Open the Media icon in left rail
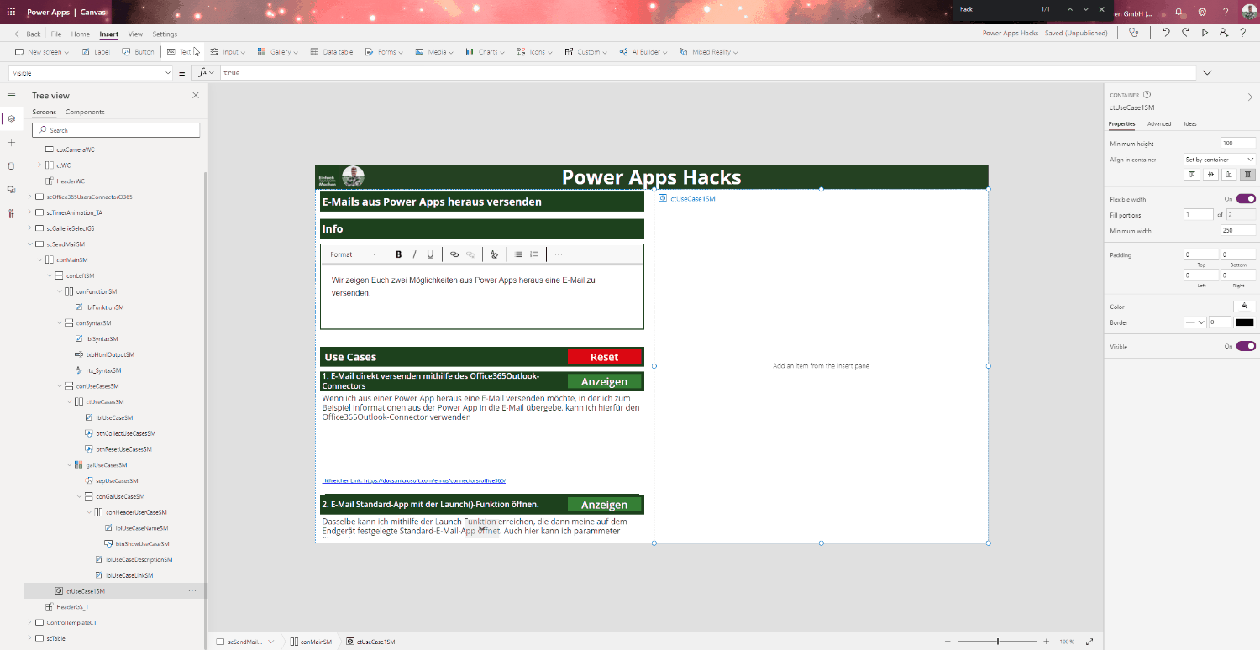Image resolution: width=1260 pixels, height=650 pixels. click(11, 190)
